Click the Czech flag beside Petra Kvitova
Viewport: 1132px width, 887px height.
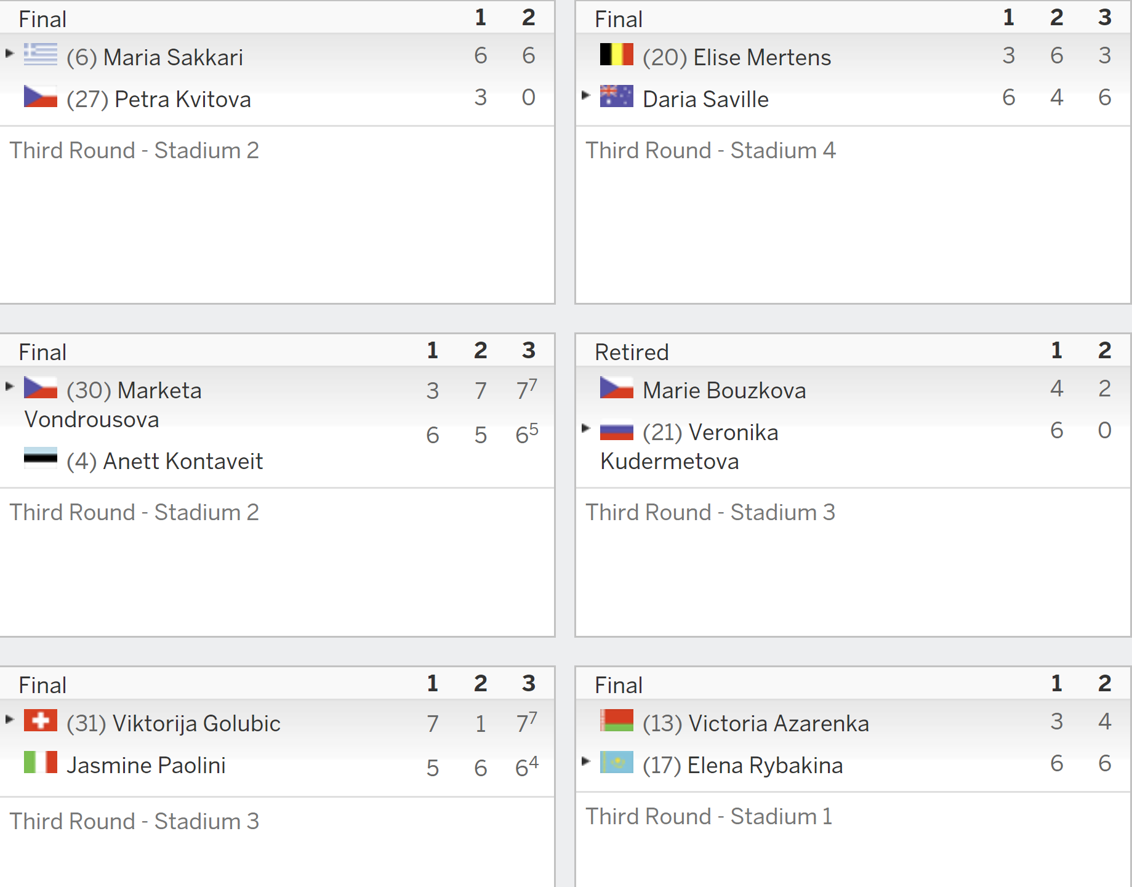(41, 97)
